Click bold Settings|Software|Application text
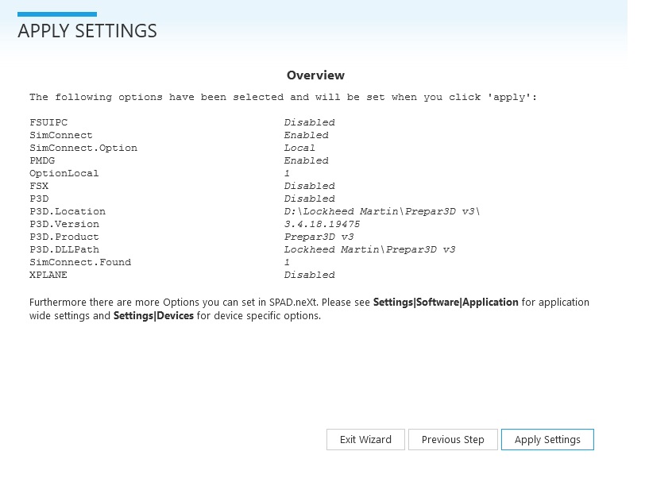This screenshot has width=645, height=482. (446, 303)
